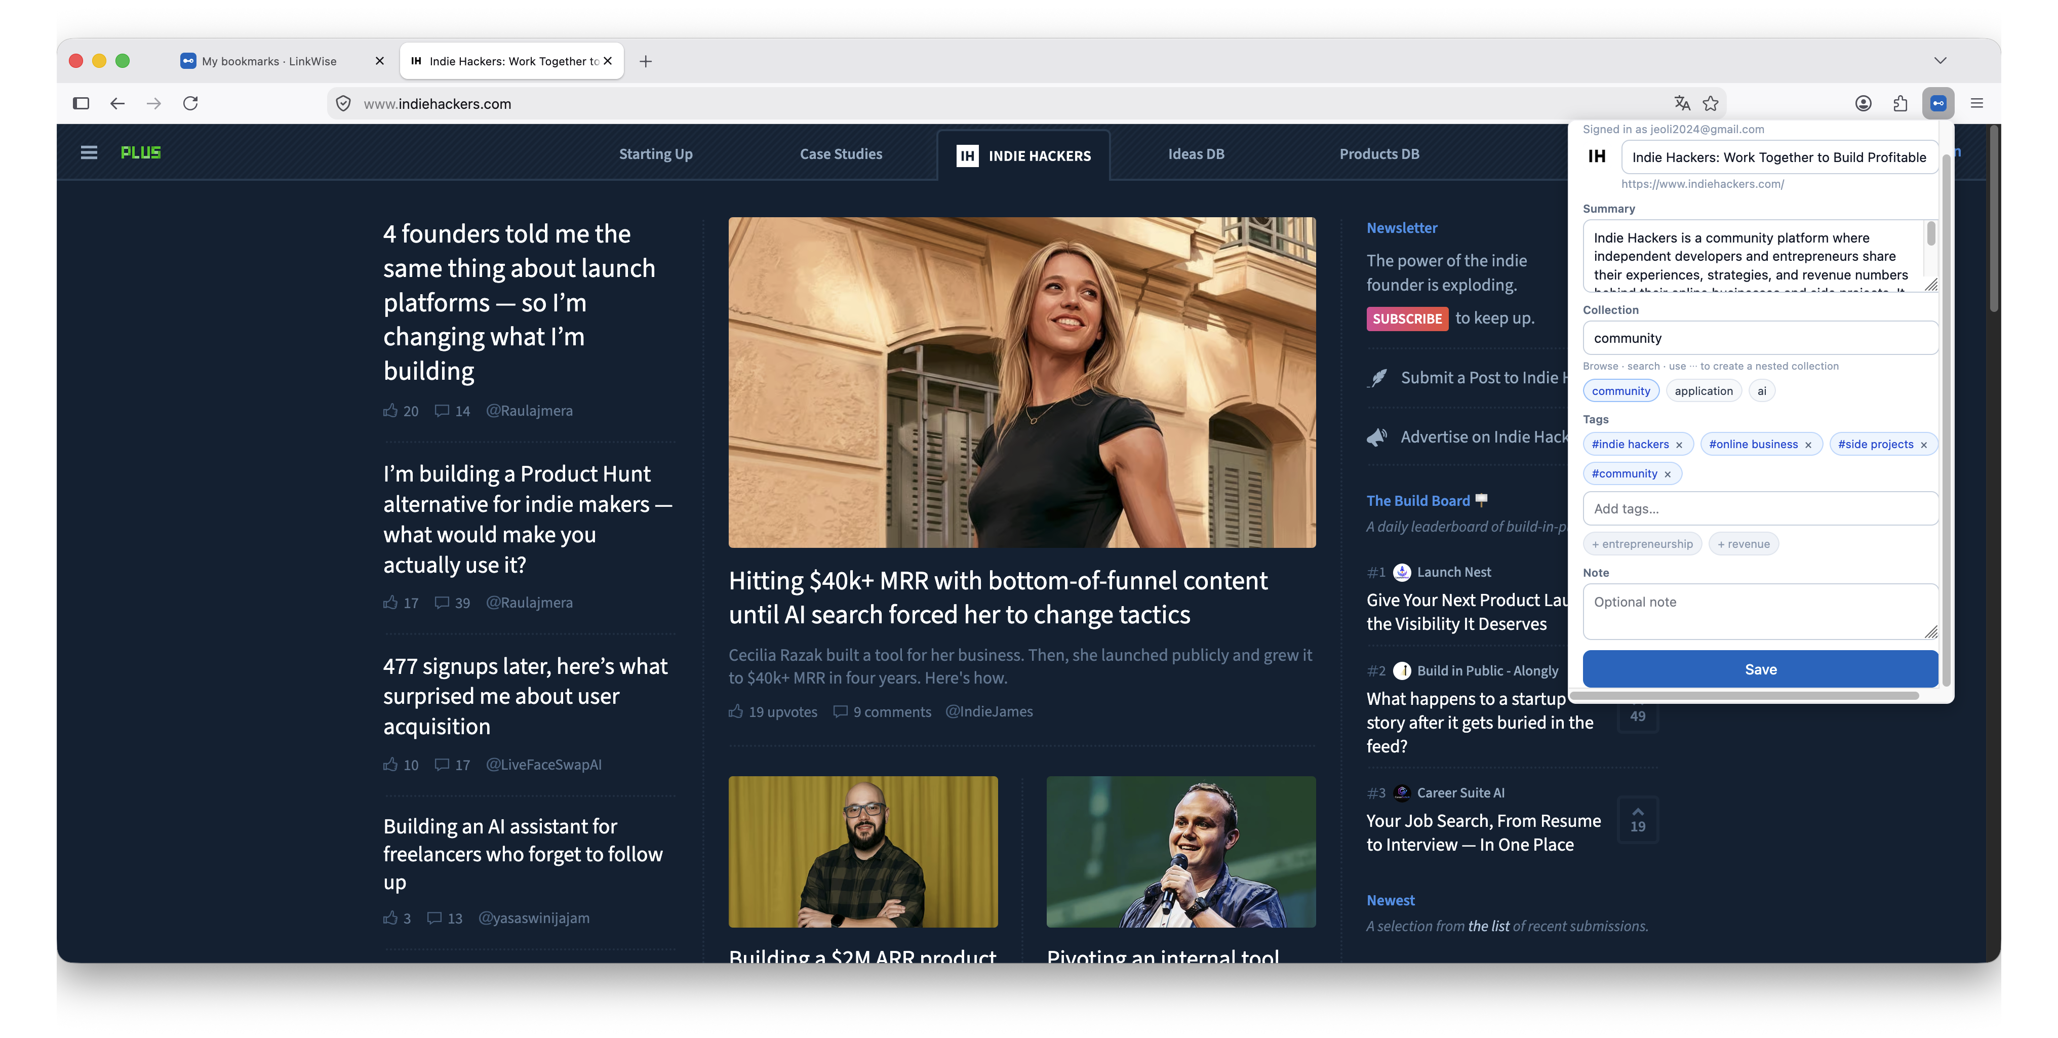Image resolution: width=2058 pixels, height=1038 pixels.
Task: Open the Starting Up nav tab
Action: point(656,154)
